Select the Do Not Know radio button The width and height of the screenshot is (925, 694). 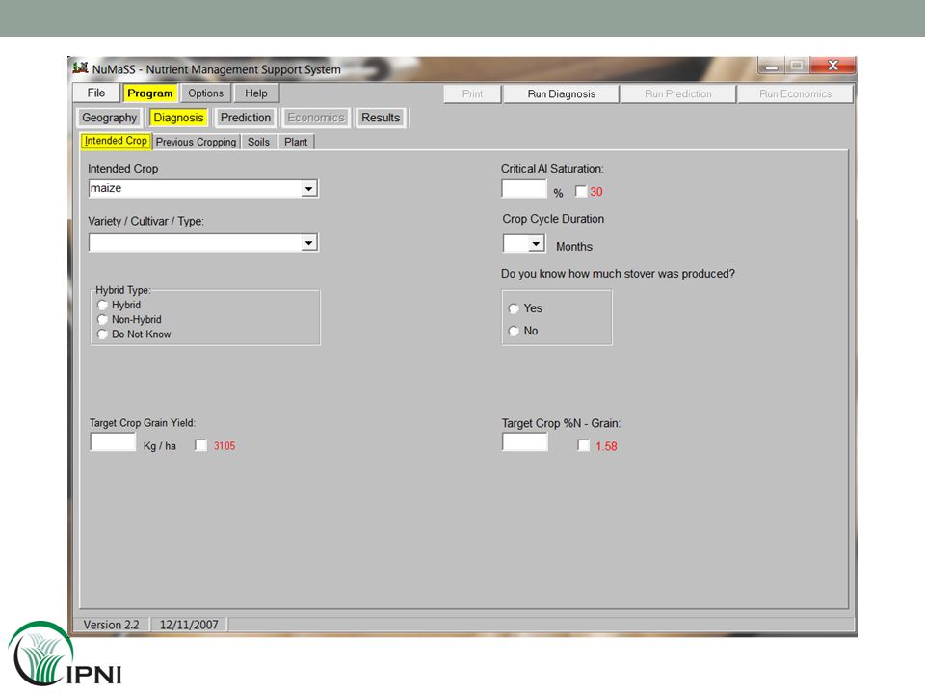coord(103,334)
